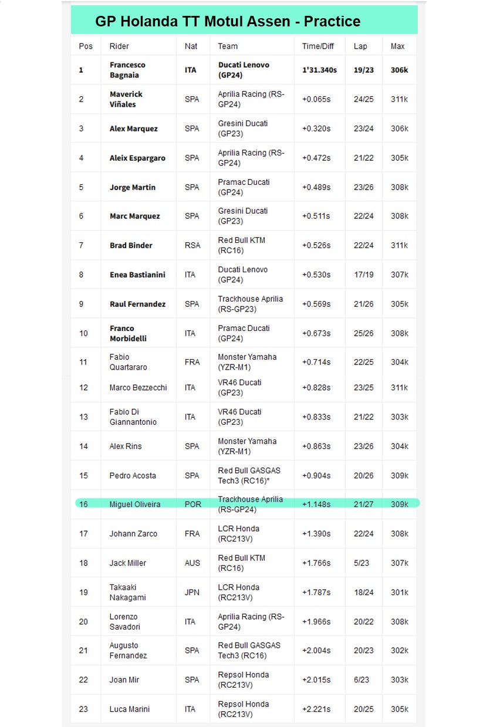
Task: Click the Team column header
Action: point(228,46)
